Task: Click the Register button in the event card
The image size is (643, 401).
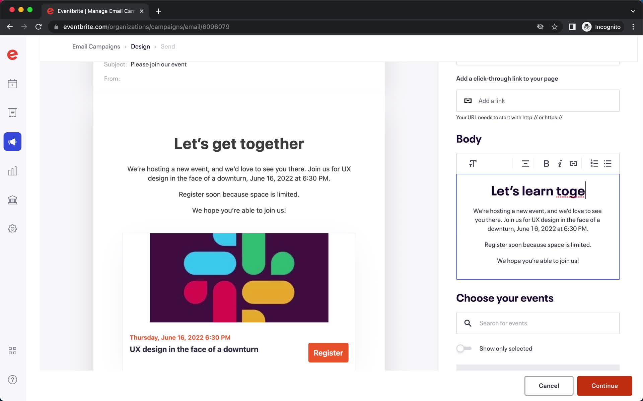Action: point(328,353)
